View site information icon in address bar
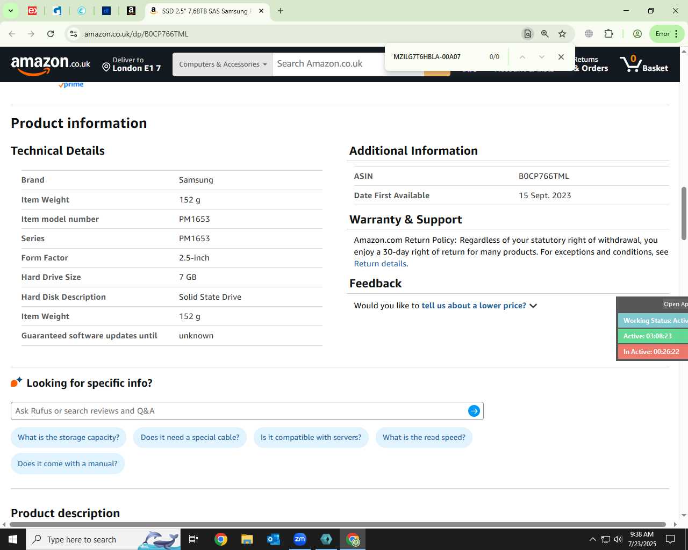Viewport: 688px width, 550px height. tap(74, 34)
